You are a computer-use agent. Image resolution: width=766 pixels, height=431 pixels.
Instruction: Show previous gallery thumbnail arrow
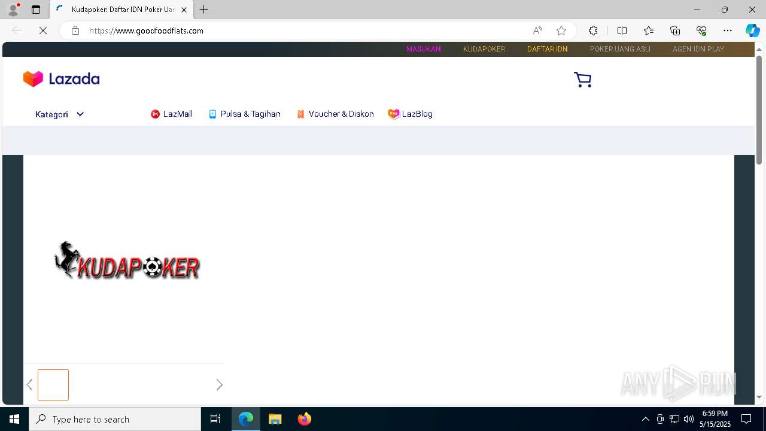click(29, 385)
